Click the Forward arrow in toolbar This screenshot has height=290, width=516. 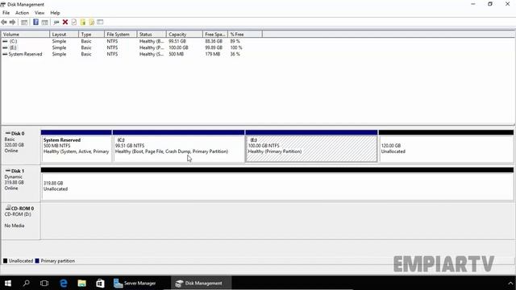pyautogui.click(x=13, y=22)
